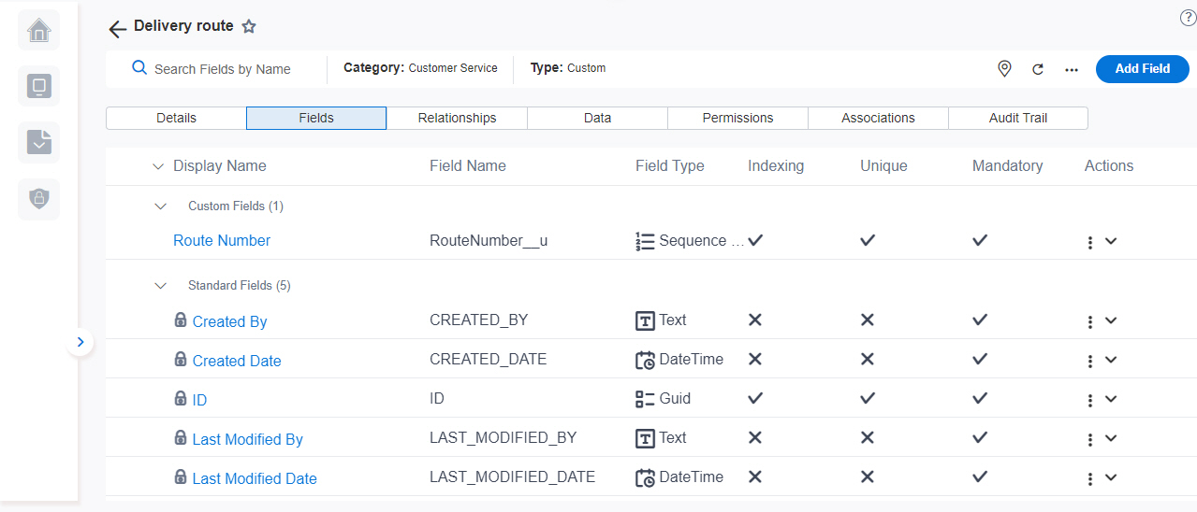This screenshot has width=1197, height=512.
Task: Open kebab actions menu for Last Modified Date
Action: pyautogui.click(x=1090, y=479)
